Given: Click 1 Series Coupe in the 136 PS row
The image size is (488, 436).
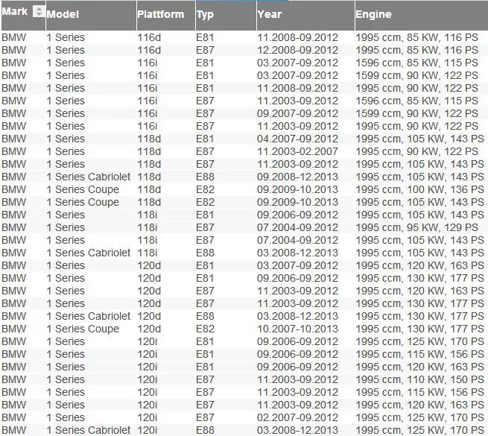Looking at the screenshot, I should click(83, 189).
